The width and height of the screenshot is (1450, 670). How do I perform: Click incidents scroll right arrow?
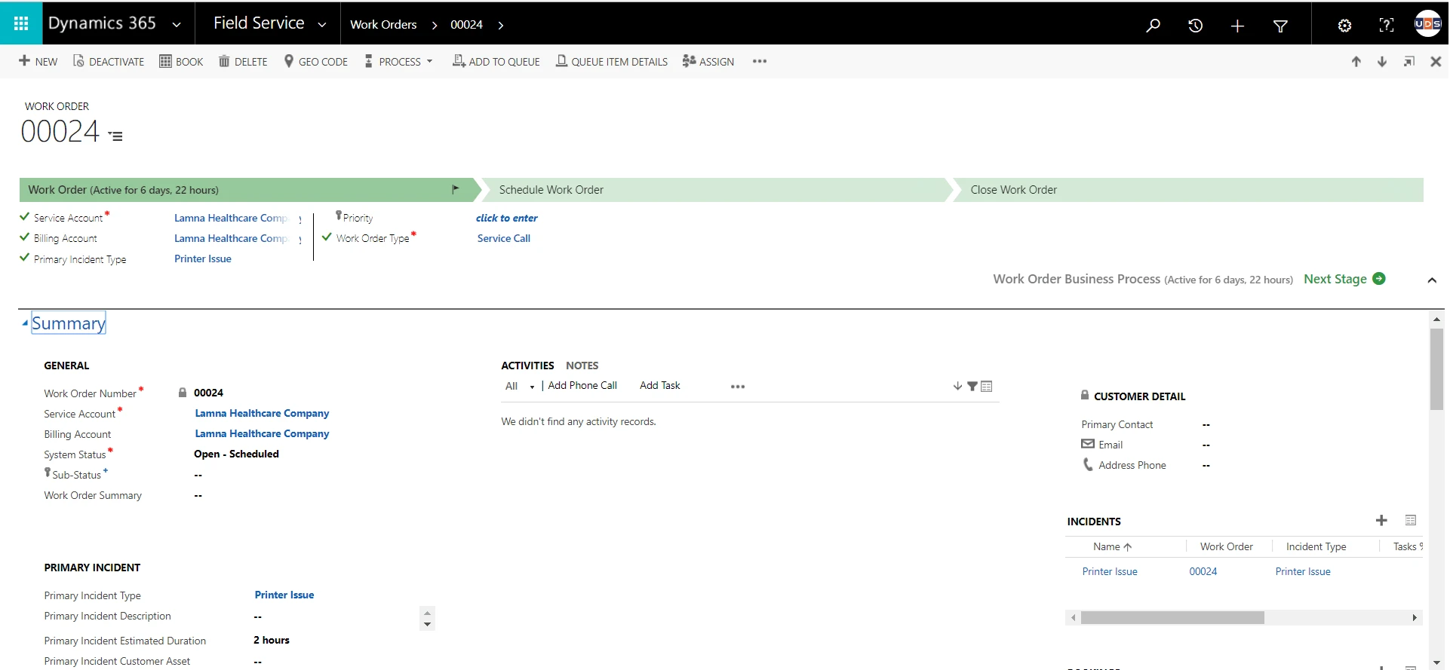(x=1415, y=617)
